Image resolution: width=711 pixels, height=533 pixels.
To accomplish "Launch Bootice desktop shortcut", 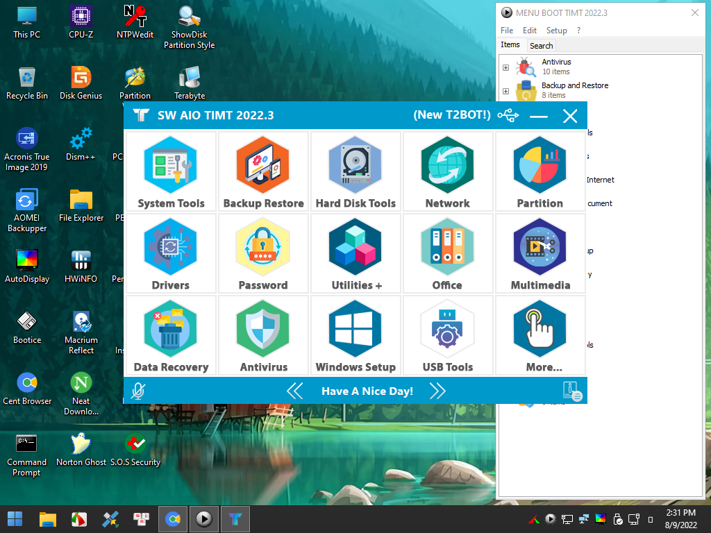I will tap(27, 328).
